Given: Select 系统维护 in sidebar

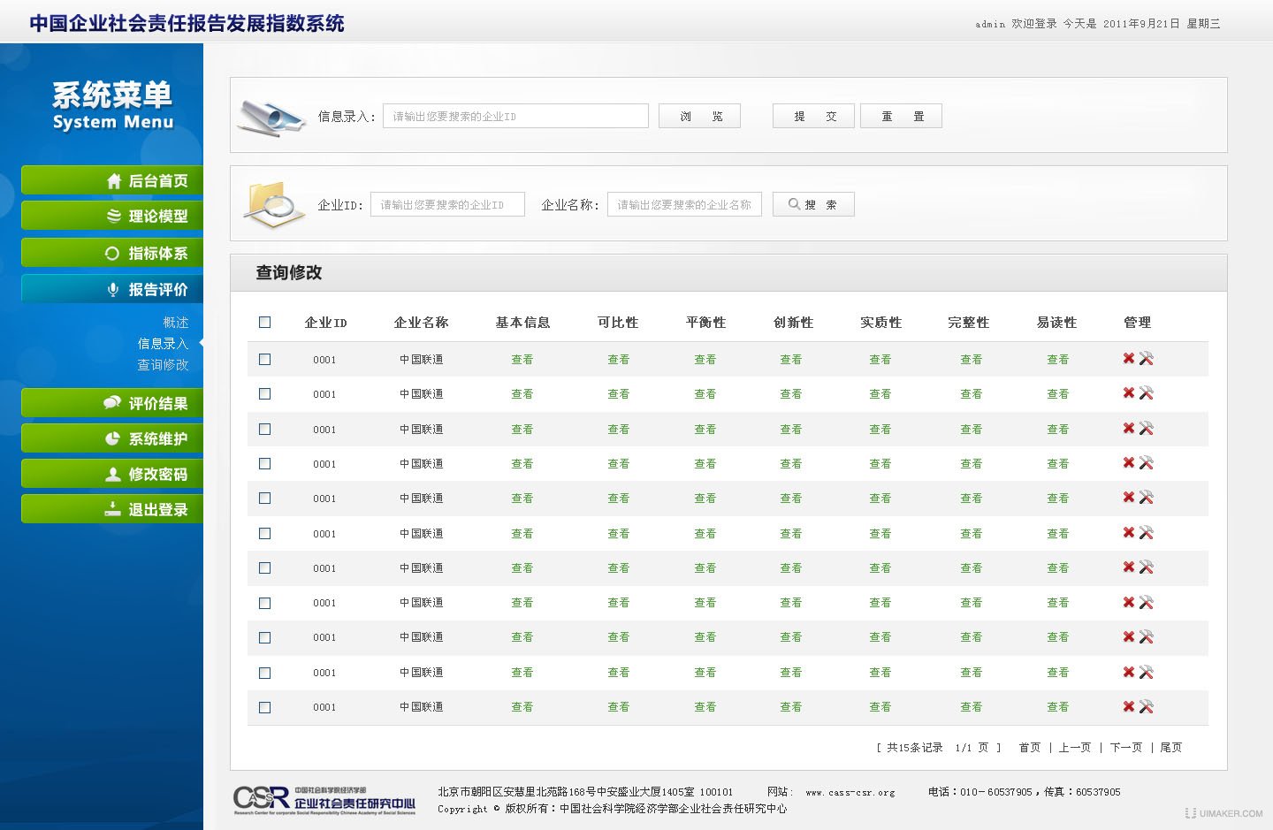Looking at the screenshot, I should point(112,438).
